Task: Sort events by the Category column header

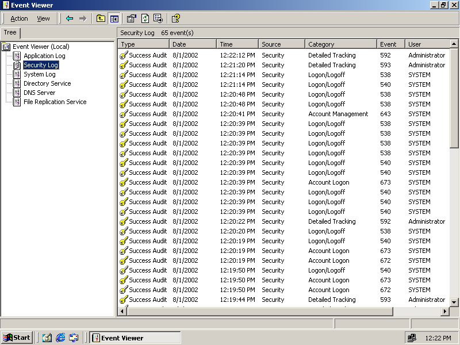Action: pyautogui.click(x=340, y=44)
